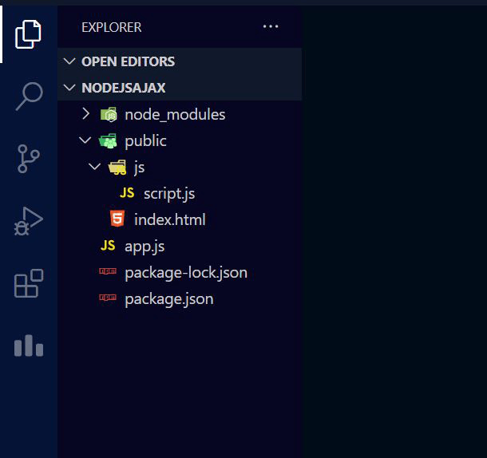Select the public folder name
487x458 pixels.
coord(145,141)
